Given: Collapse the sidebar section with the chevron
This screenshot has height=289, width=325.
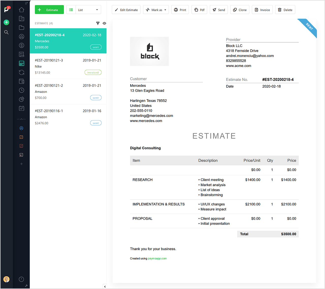Looking at the screenshot, I should [21, 119].
